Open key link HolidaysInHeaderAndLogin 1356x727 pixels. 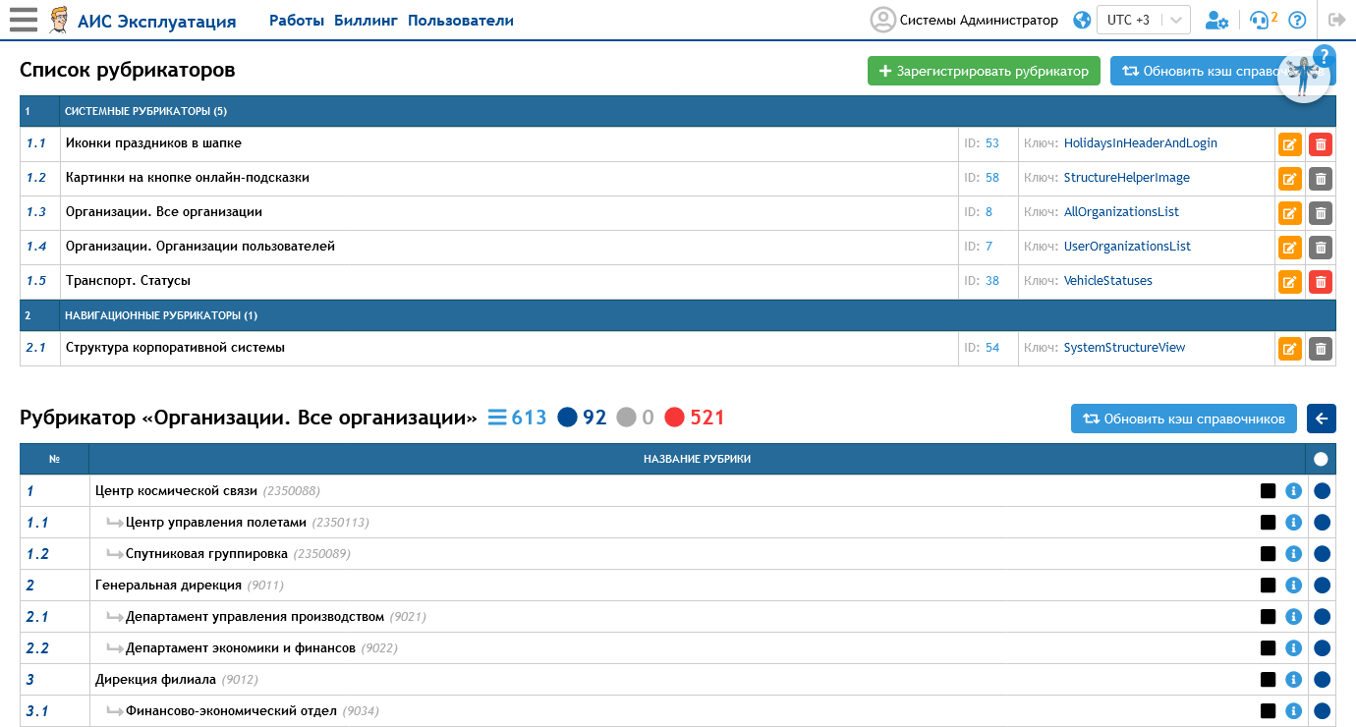(x=1141, y=143)
